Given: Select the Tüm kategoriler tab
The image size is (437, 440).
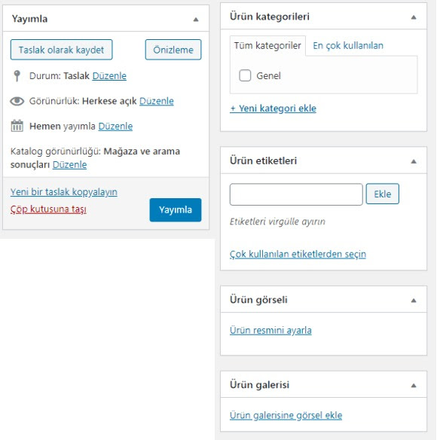Looking at the screenshot, I should (267, 45).
